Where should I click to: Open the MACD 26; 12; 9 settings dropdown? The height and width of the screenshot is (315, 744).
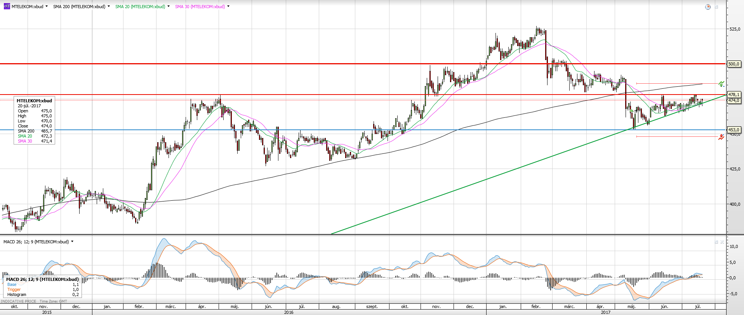pos(72,242)
